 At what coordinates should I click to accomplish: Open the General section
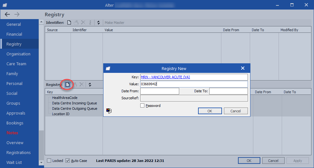14,24
